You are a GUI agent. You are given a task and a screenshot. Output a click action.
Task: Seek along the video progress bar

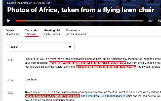(x=79, y=21)
